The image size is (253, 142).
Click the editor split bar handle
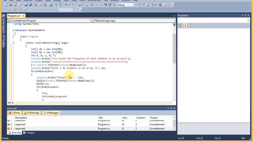pyautogui.click(x=174, y=24)
